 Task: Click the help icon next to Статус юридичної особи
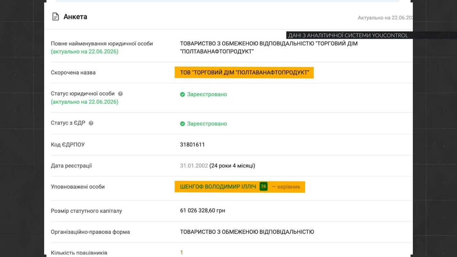120,94
